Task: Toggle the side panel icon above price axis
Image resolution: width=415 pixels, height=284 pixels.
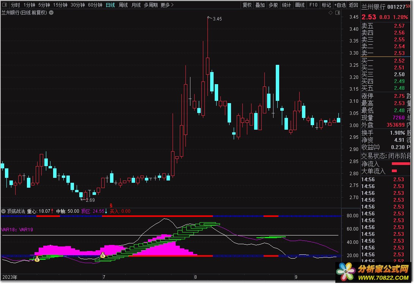Action: pos(338,13)
